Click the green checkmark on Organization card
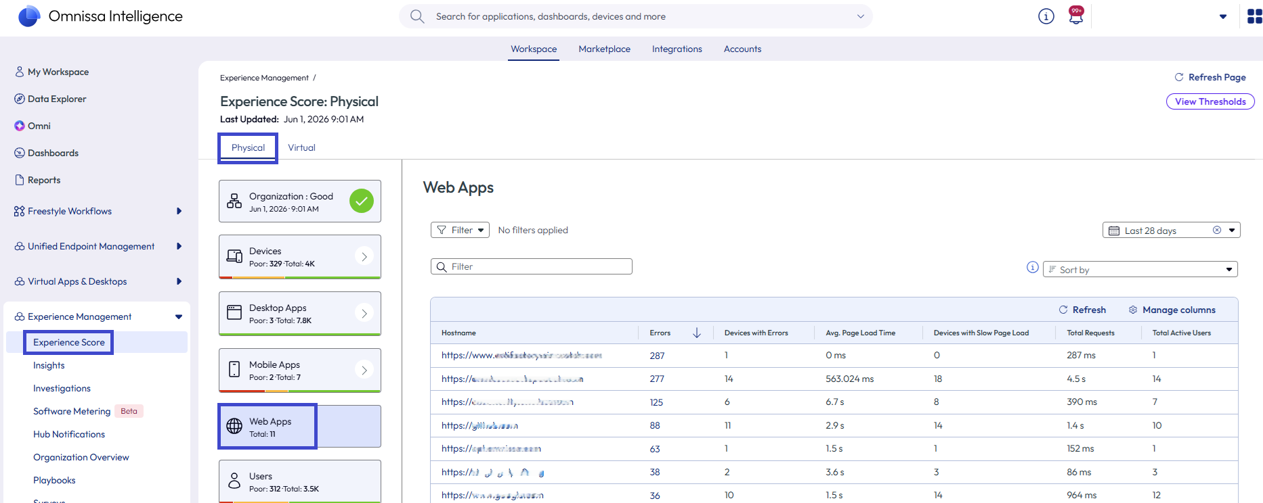Screen dimensions: 1263x503 362,201
